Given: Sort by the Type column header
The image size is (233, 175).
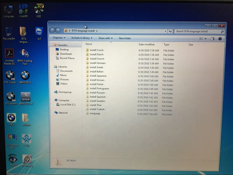Looking at the screenshot, I should tap(166, 45).
